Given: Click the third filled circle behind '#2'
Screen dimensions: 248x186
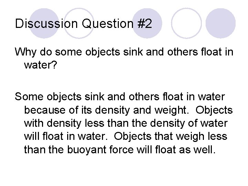Looking at the screenshot, I should coord(147,23).
